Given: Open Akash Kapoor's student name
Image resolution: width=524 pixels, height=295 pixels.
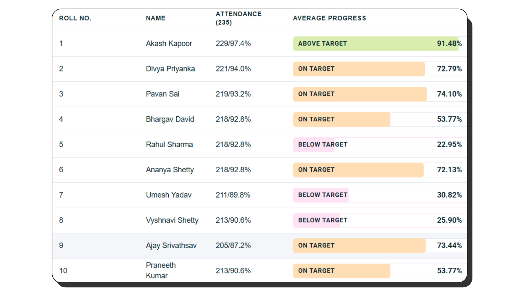Looking at the screenshot, I should click(169, 44).
